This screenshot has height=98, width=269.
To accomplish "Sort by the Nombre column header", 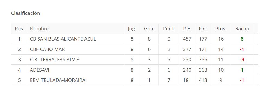I will (39, 29).
